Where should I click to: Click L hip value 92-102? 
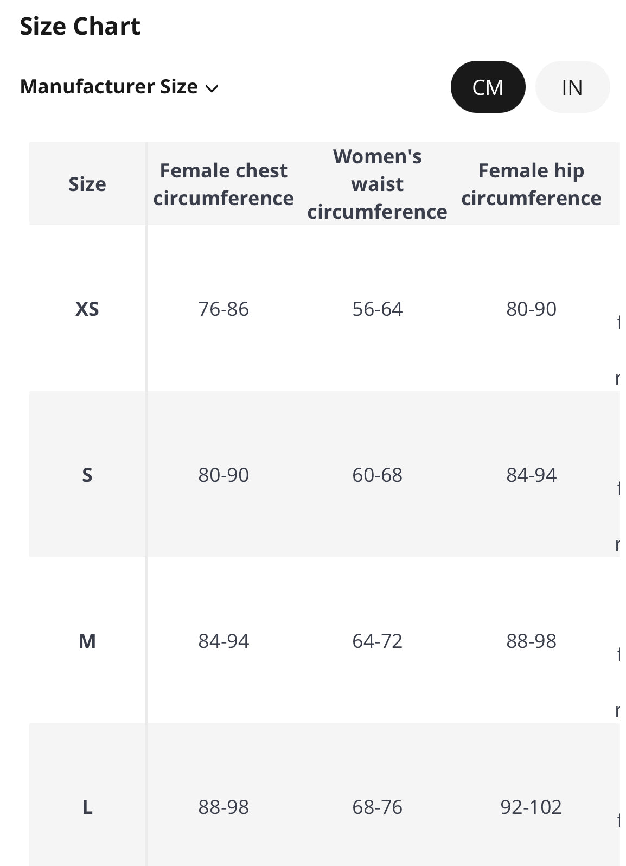pyautogui.click(x=531, y=807)
